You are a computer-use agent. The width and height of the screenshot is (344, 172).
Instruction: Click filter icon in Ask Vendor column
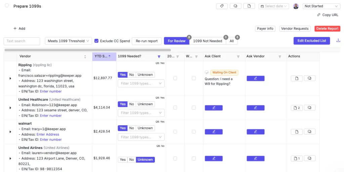pyautogui.click(x=280, y=56)
